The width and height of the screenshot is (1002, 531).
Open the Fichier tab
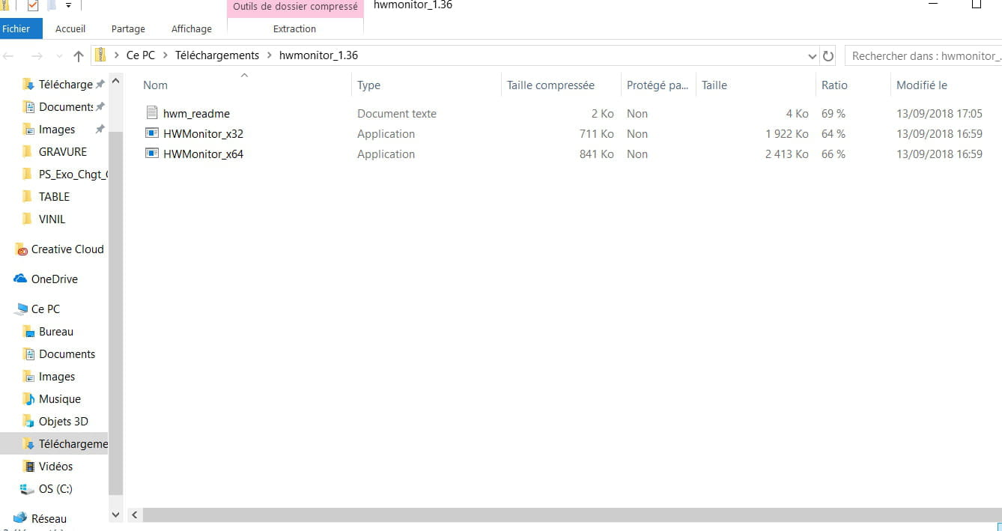pyautogui.click(x=16, y=28)
